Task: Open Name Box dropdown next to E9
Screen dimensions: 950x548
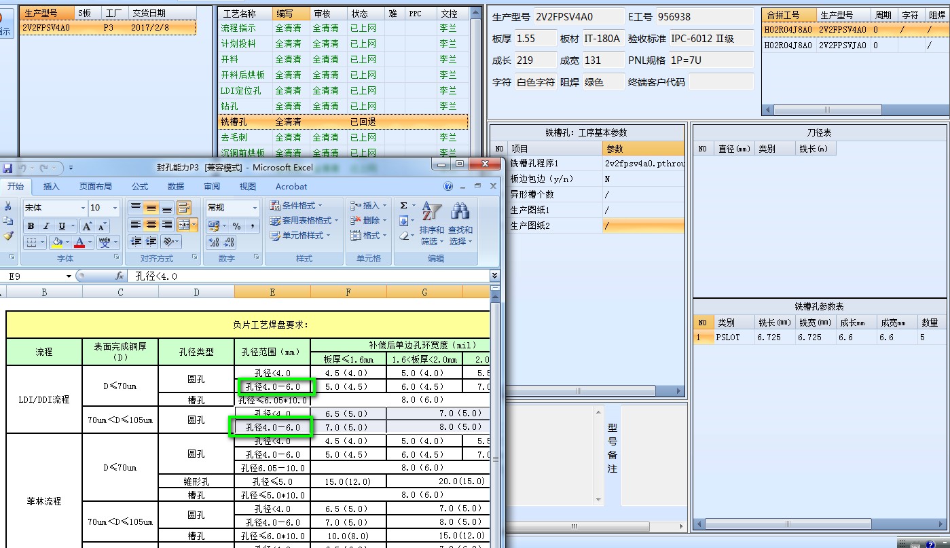Action: coord(69,276)
